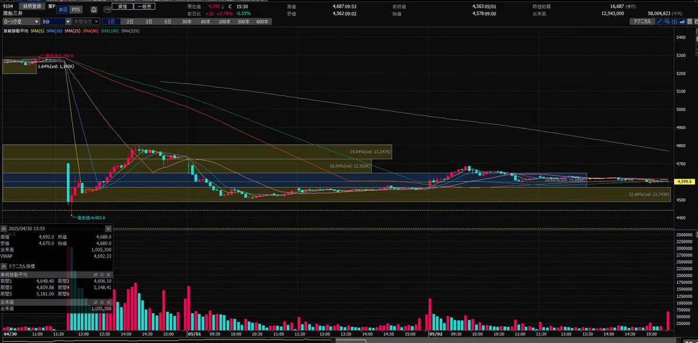Select the 3日 period tab
Image resolution: width=698 pixels, height=343 pixels.
coord(149,22)
